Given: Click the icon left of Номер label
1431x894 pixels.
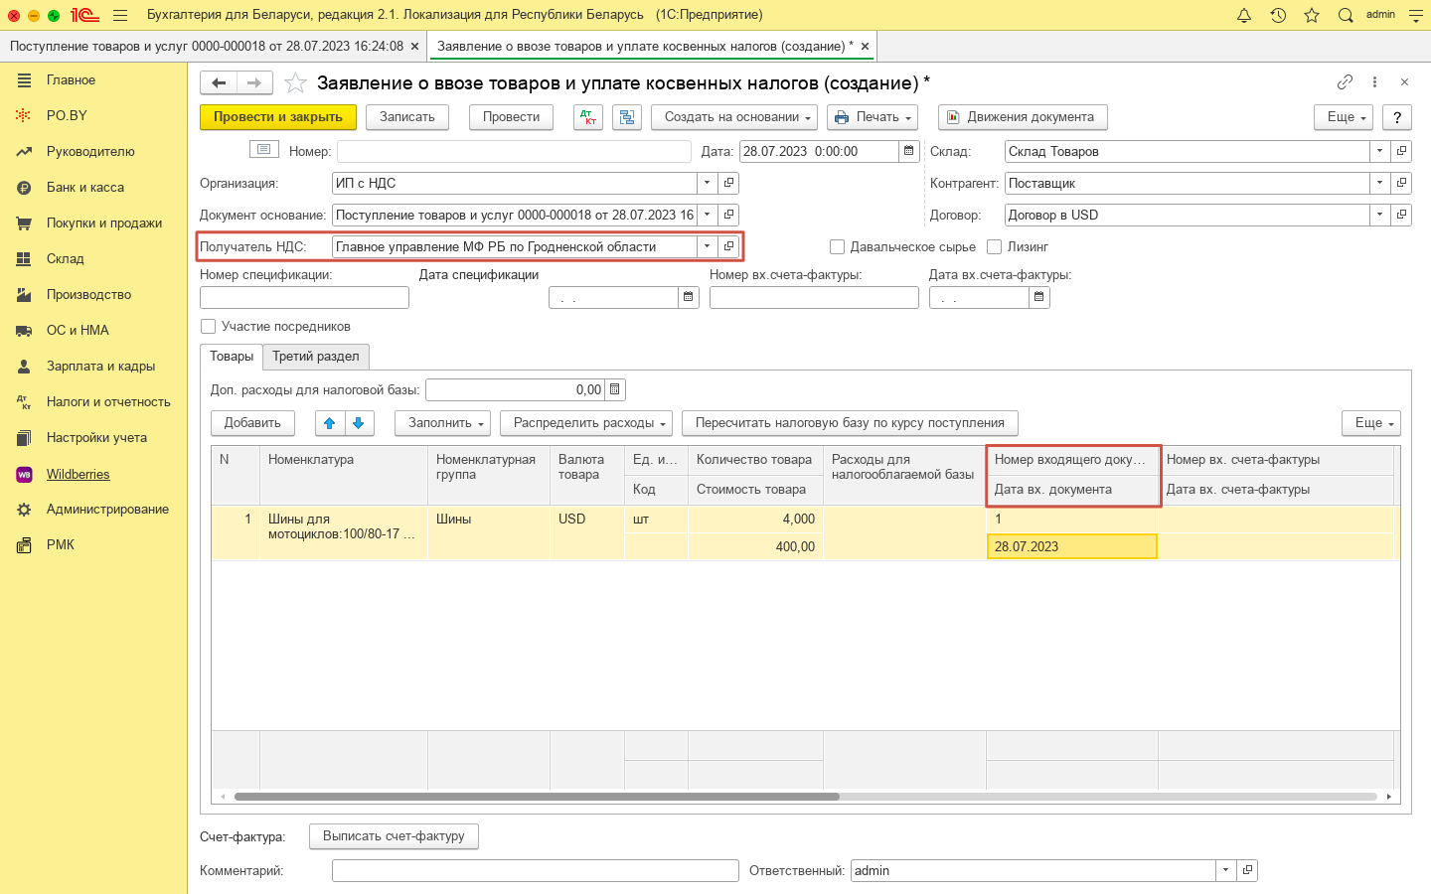Looking at the screenshot, I should point(263,150).
